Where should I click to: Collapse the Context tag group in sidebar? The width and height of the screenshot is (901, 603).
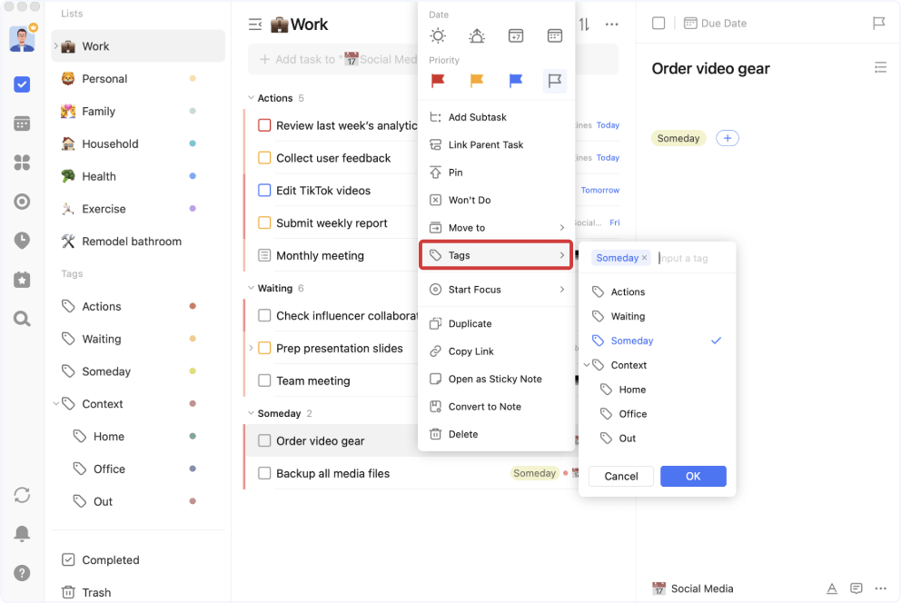55,403
